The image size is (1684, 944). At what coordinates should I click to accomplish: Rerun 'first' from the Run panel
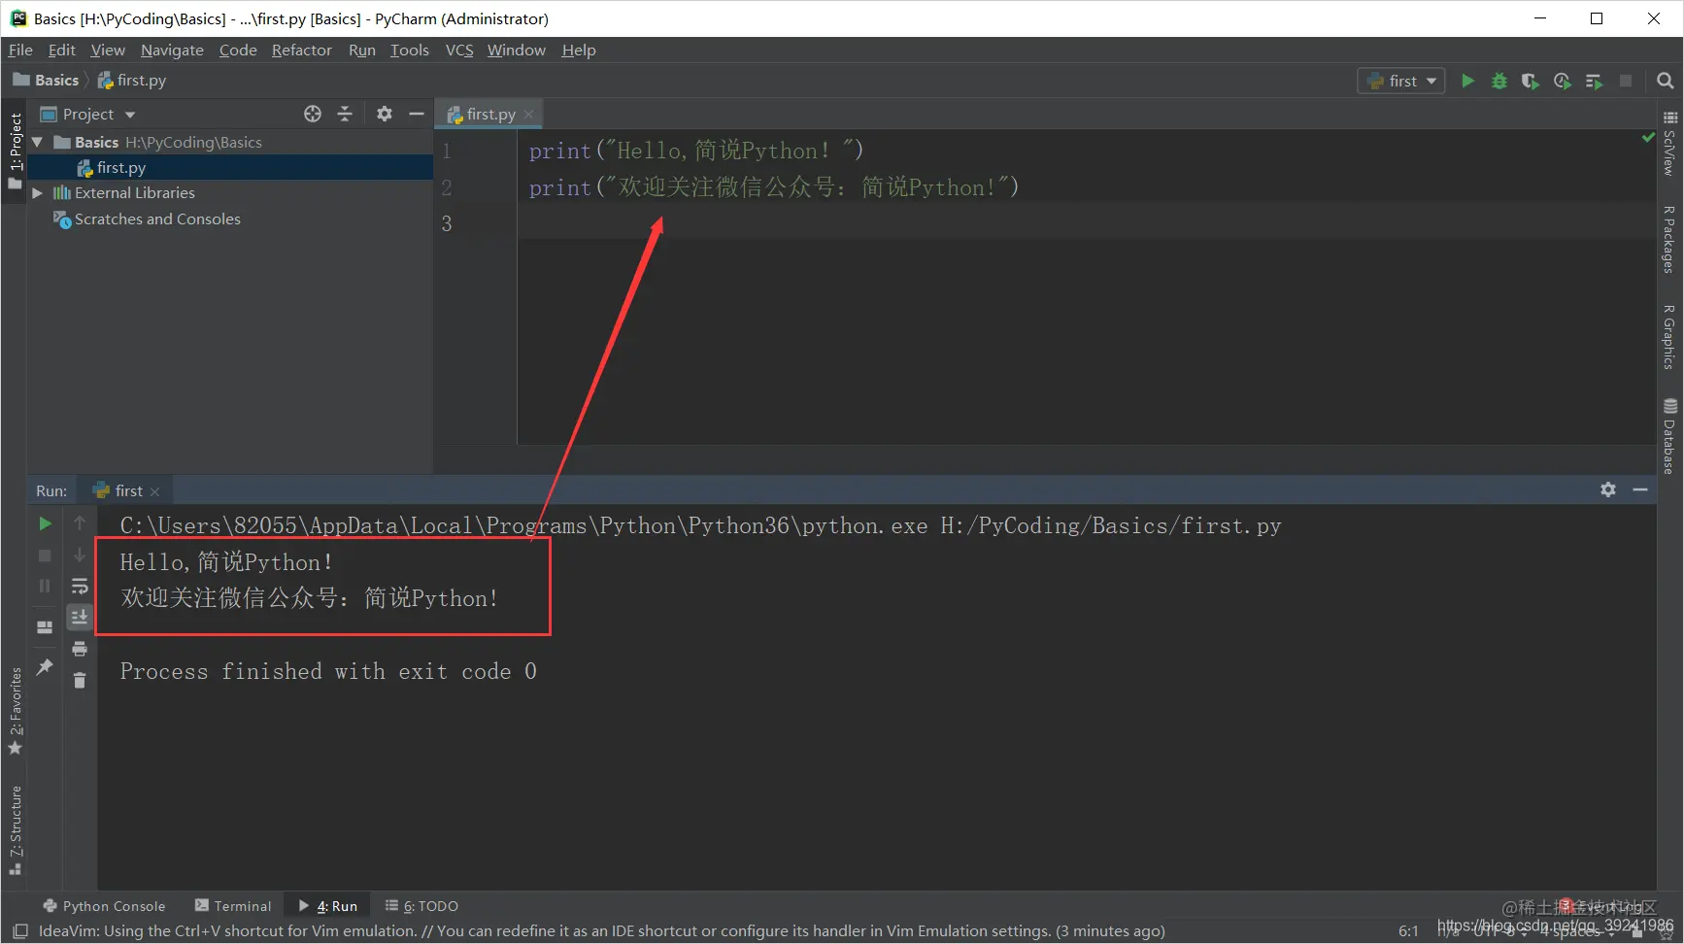point(45,523)
